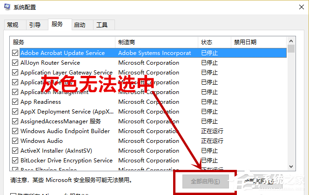Image resolution: width=309 pixels, height=195 pixels.
Task: Click the scrollbar up arrow in services list
Action: pos(291,40)
